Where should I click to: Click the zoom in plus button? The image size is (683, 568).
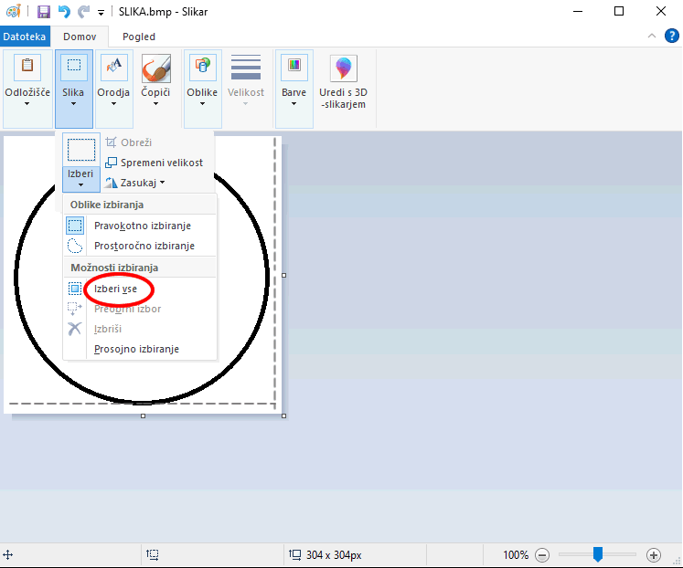click(653, 554)
